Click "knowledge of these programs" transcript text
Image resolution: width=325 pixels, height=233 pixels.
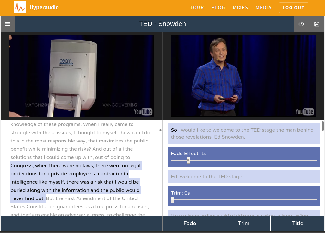pyautogui.click(x=46, y=124)
